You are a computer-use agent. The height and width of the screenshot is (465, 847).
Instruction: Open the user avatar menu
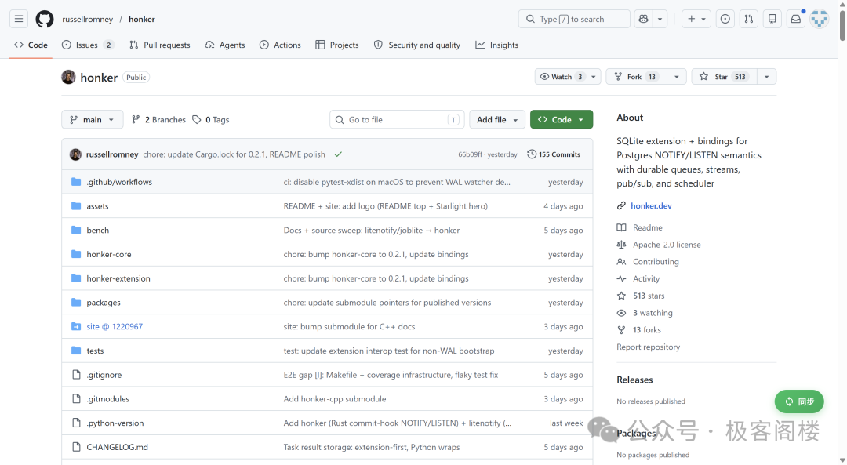click(x=820, y=19)
